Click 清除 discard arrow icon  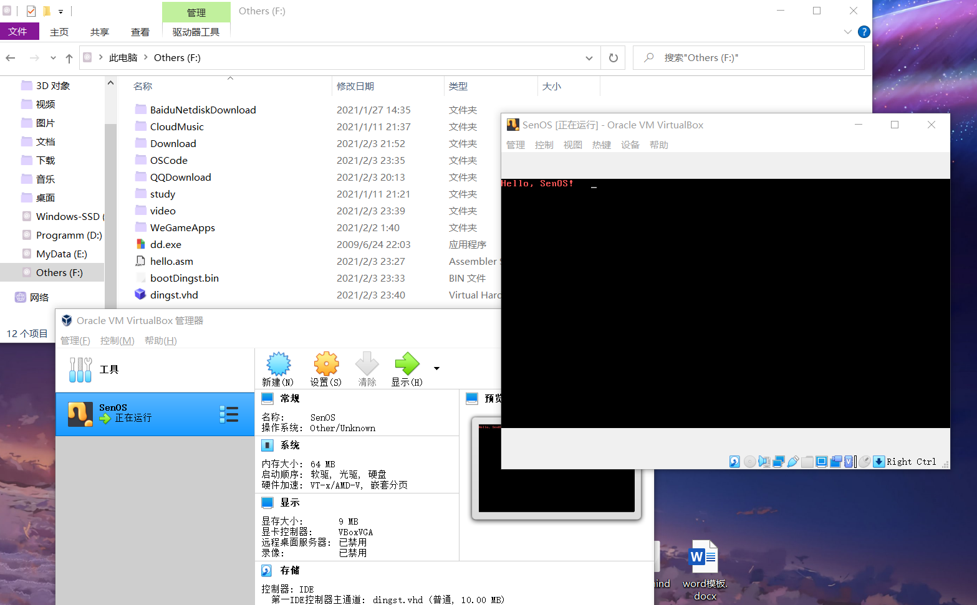coord(367,364)
